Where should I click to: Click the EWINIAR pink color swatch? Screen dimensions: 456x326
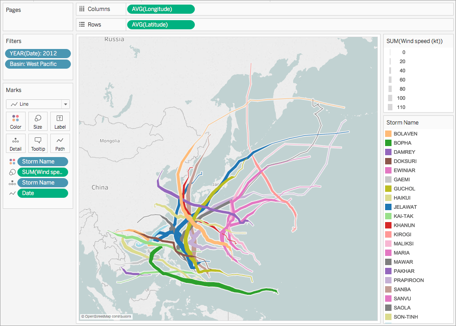388,170
